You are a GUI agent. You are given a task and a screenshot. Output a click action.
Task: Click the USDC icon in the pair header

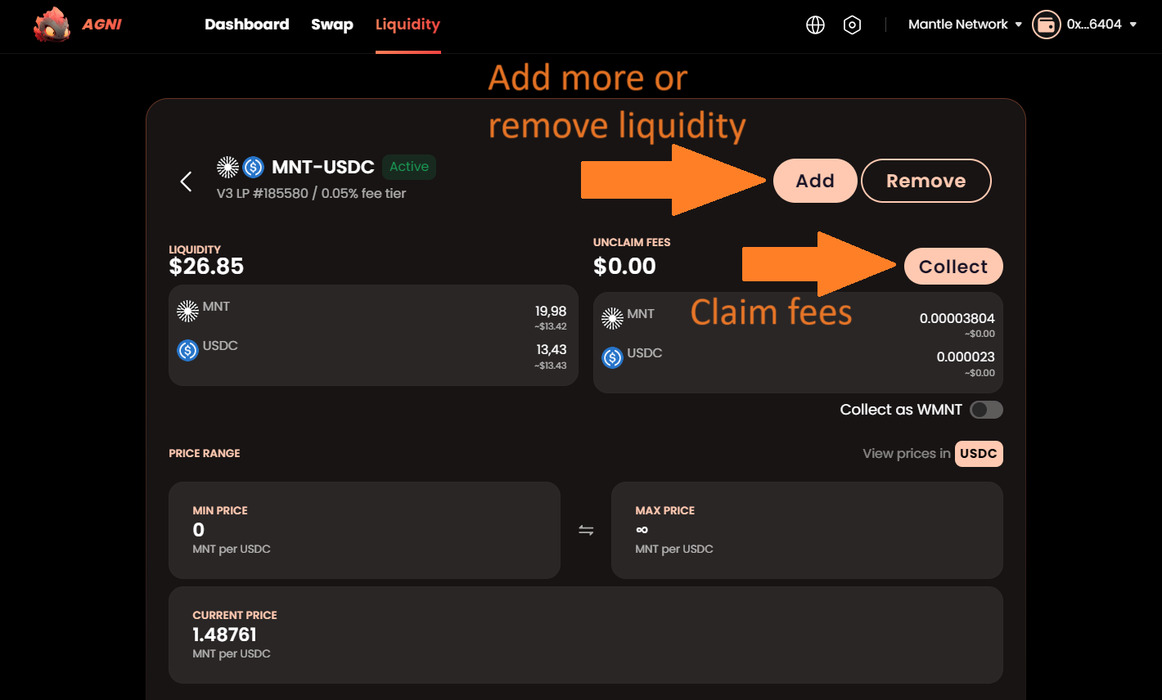(x=254, y=168)
